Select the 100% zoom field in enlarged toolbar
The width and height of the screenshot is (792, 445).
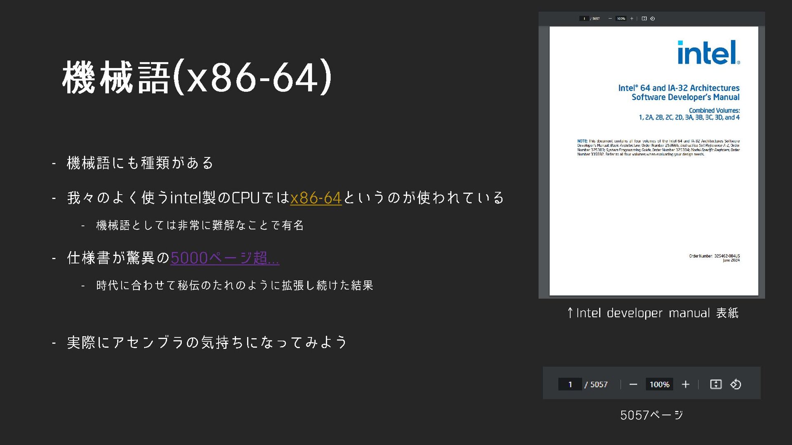click(659, 384)
